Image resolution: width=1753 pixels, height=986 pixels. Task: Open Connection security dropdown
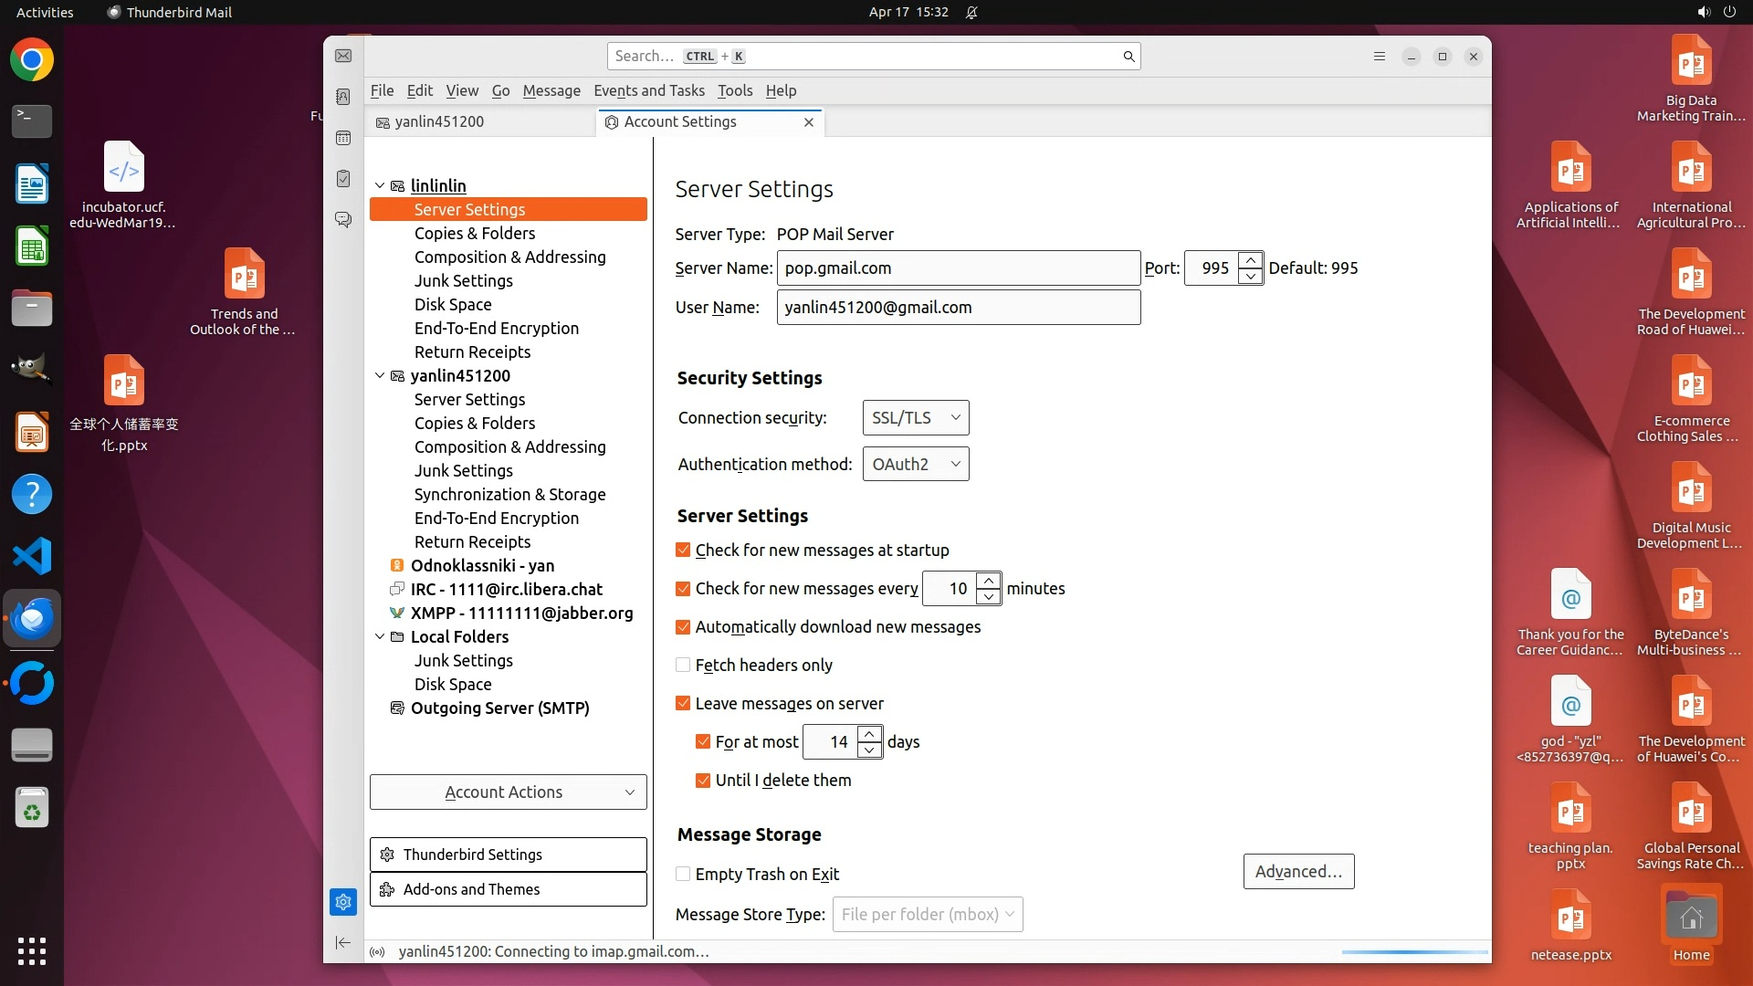915,417
